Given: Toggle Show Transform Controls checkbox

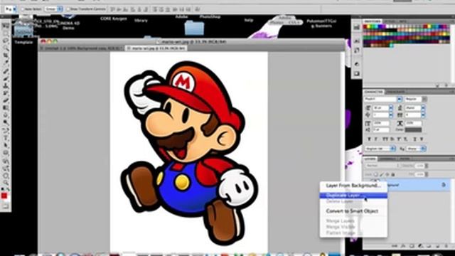Looking at the screenshot, I should click(x=68, y=9).
